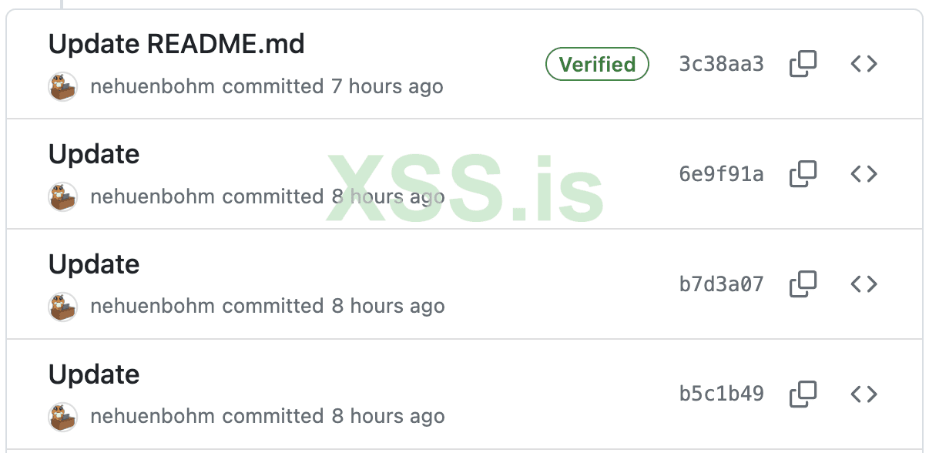This screenshot has width=929, height=453.
Task: Copy the SHA for commit 3c38aa3
Action: pyautogui.click(x=803, y=64)
